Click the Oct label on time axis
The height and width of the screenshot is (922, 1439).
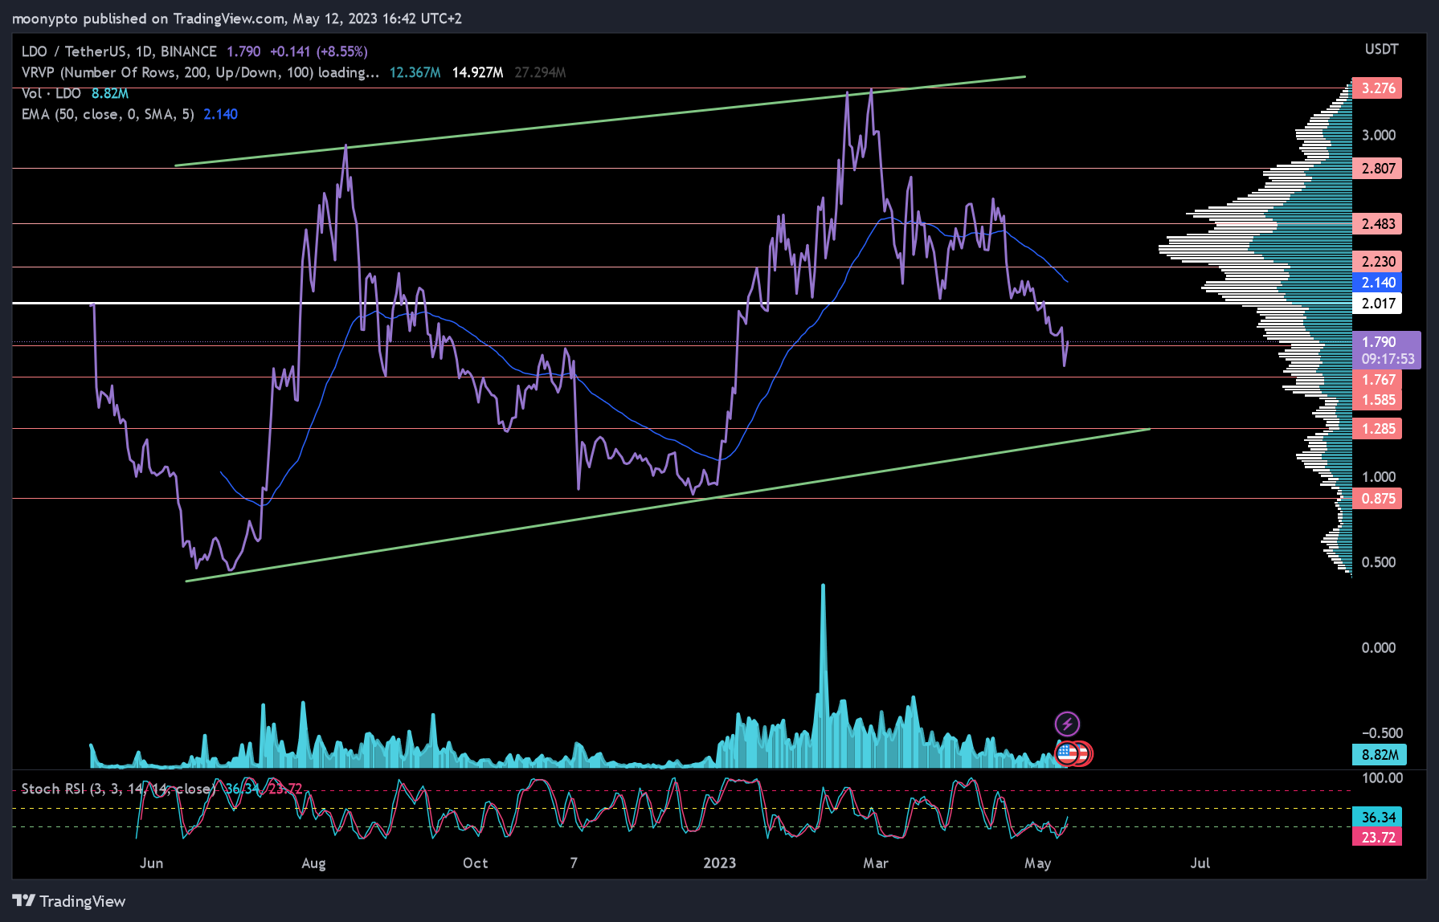[475, 863]
